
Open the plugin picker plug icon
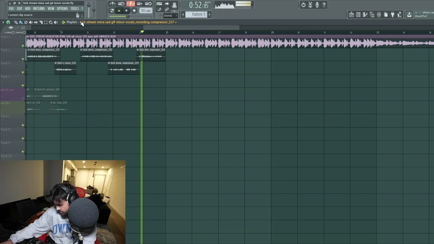(x=393, y=15)
